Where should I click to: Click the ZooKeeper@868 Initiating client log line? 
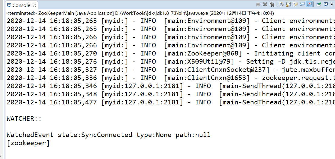tap(171, 53)
